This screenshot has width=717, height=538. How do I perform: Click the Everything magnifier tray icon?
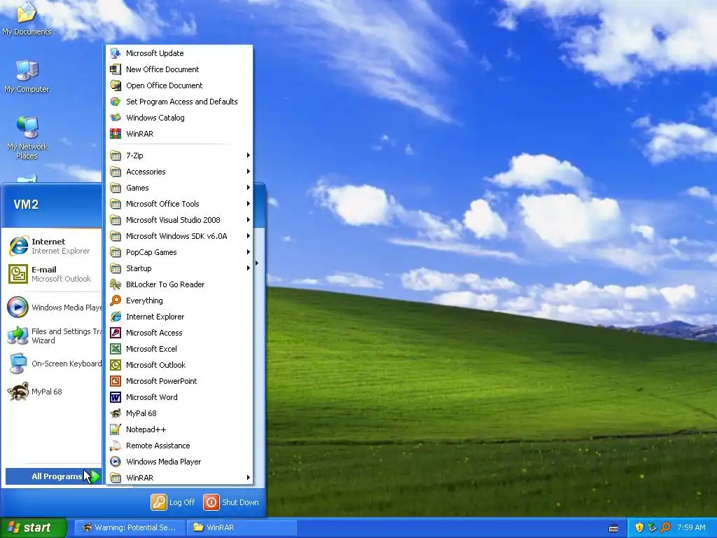(665, 527)
